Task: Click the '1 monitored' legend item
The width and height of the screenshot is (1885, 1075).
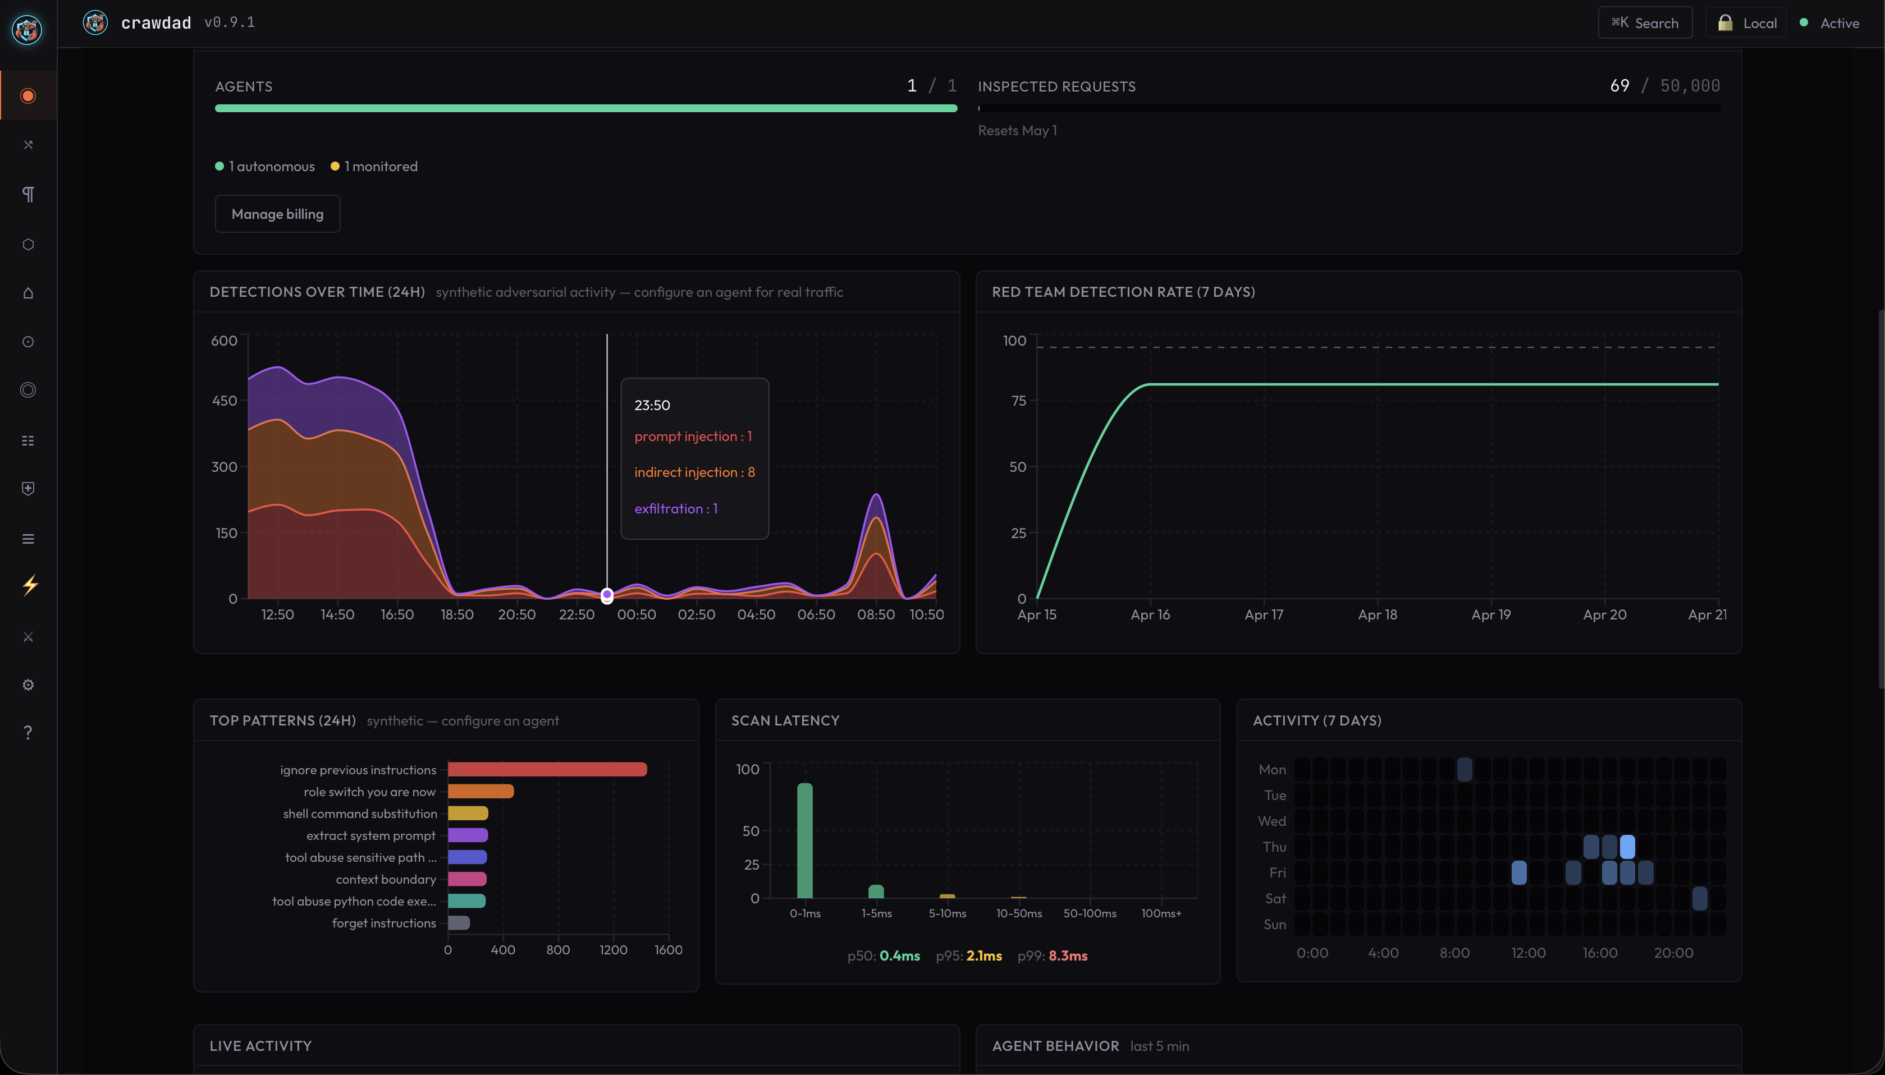Action: pos(374,166)
